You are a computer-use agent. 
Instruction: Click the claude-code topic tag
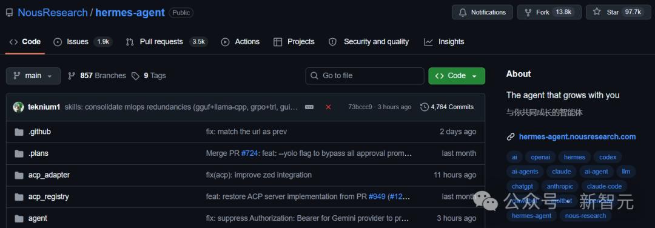click(x=604, y=186)
